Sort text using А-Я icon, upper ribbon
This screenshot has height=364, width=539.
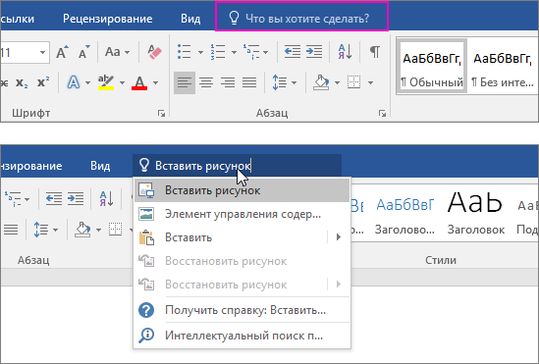click(345, 52)
